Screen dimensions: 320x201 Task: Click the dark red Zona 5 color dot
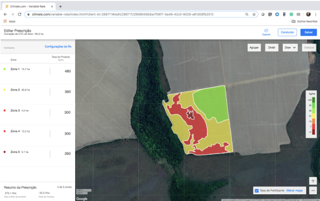click(x=5, y=152)
